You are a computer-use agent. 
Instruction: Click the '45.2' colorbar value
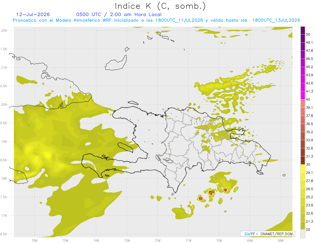[309, 67]
